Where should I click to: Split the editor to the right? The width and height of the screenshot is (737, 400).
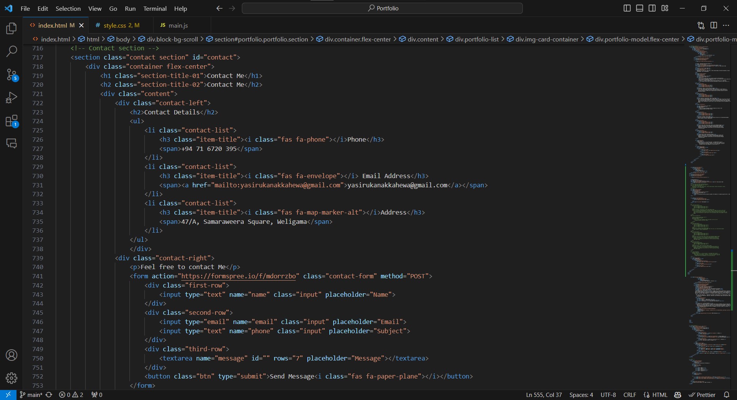[x=714, y=25]
